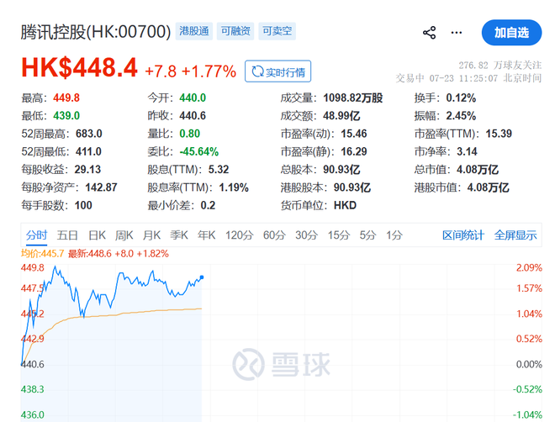Select the 120分 interval tab
The height and width of the screenshot is (422, 555).
click(x=240, y=235)
